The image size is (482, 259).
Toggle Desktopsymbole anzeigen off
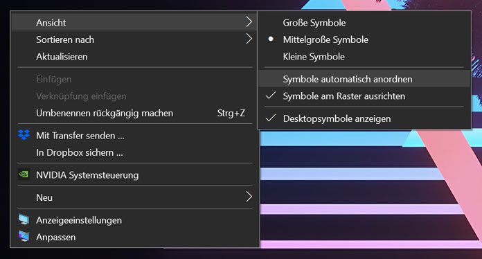(x=364, y=118)
